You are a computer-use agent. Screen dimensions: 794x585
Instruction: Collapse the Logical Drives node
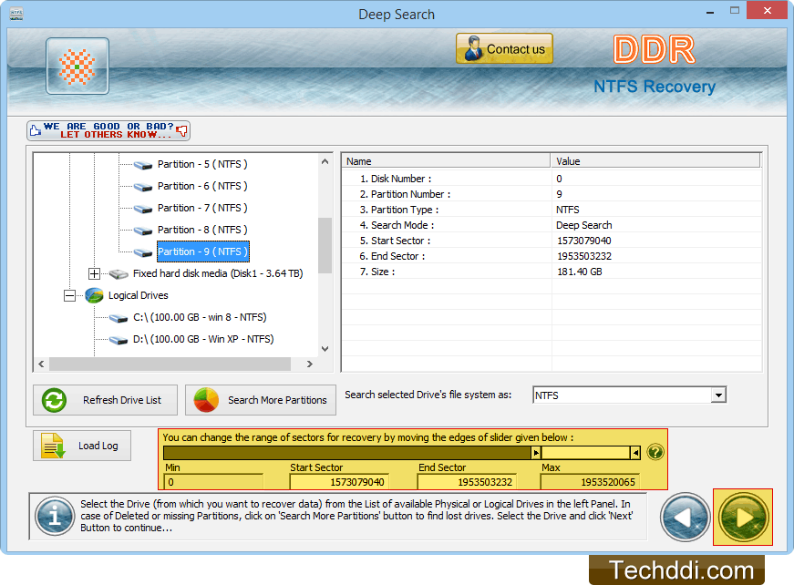[x=70, y=295]
